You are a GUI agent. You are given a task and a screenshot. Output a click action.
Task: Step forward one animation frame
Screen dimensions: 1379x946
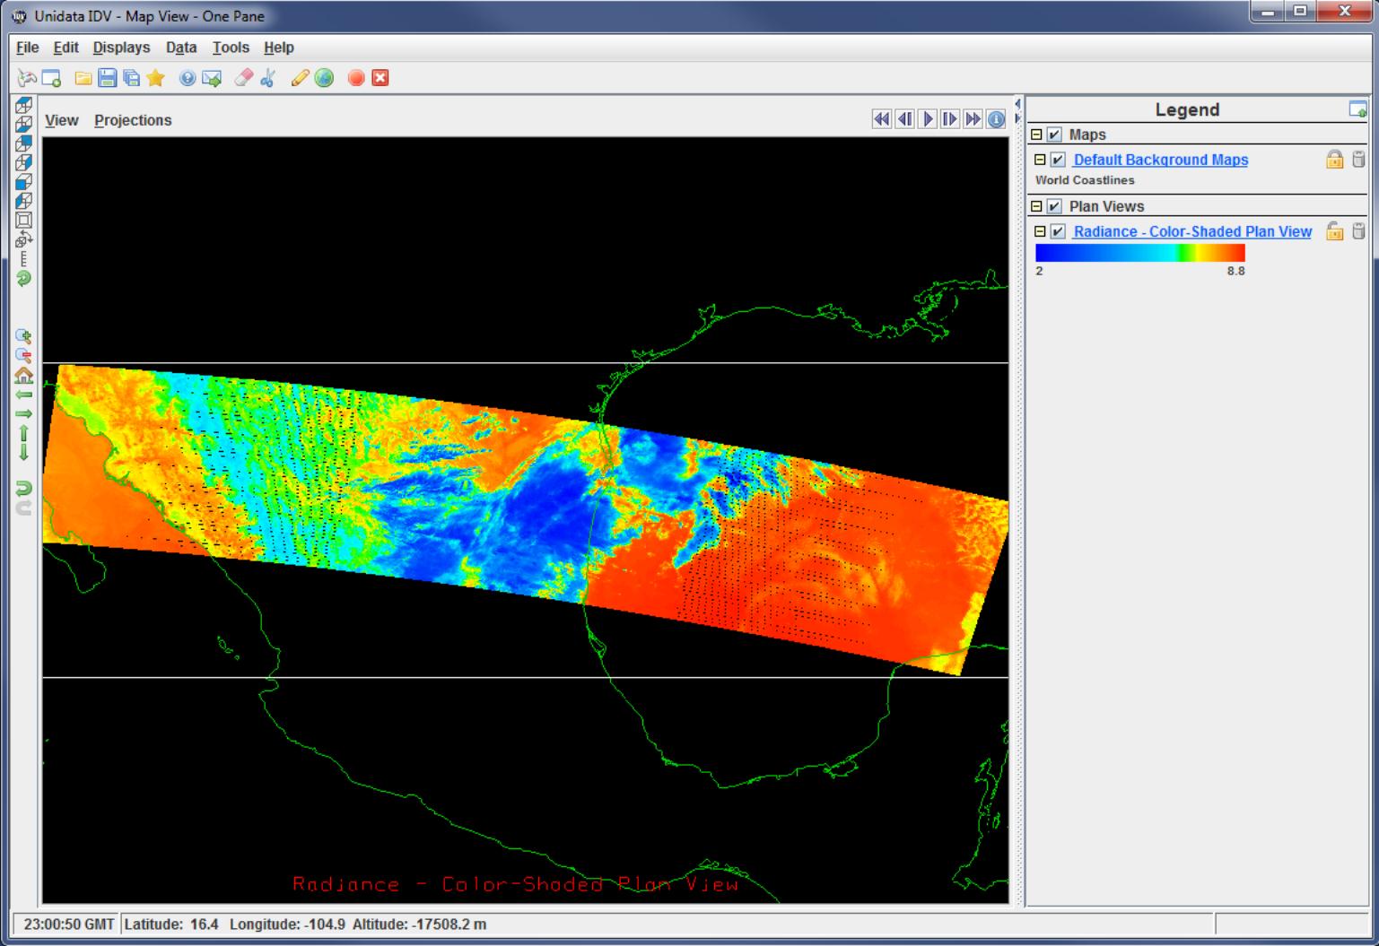(x=950, y=119)
